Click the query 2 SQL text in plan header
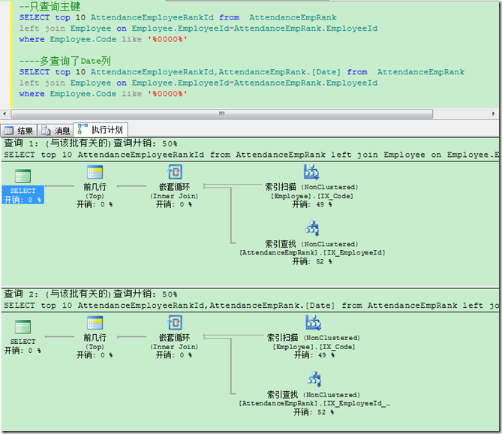The image size is (502, 434). tap(251, 306)
